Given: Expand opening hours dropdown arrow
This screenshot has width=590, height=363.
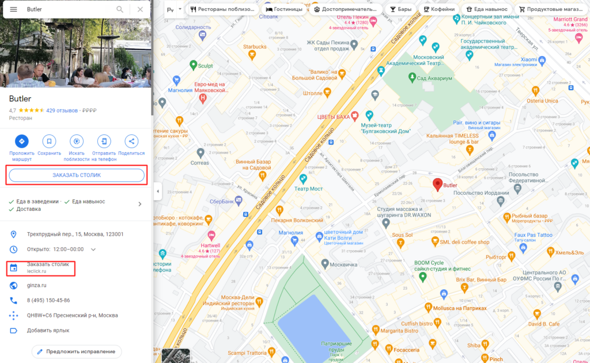Looking at the screenshot, I should [x=93, y=249].
